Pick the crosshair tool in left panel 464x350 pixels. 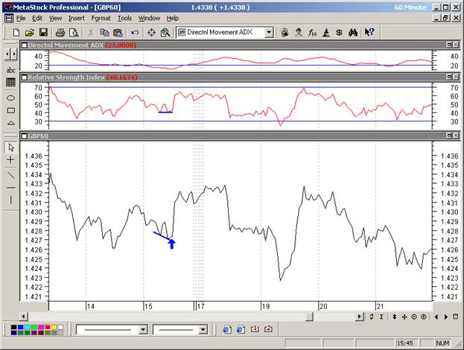11,160
